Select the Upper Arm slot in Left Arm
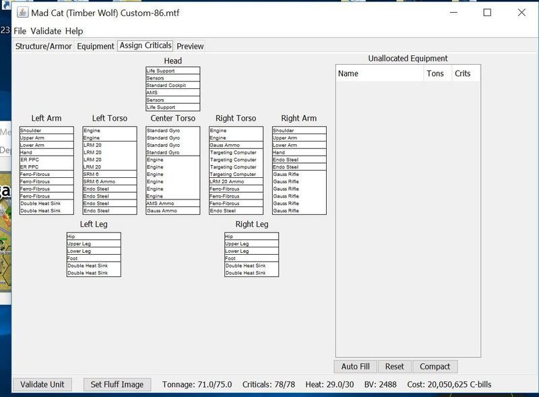Image resolution: width=539 pixels, height=397 pixels. [x=46, y=138]
